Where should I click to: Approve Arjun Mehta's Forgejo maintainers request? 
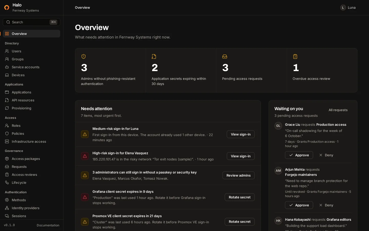(299, 205)
